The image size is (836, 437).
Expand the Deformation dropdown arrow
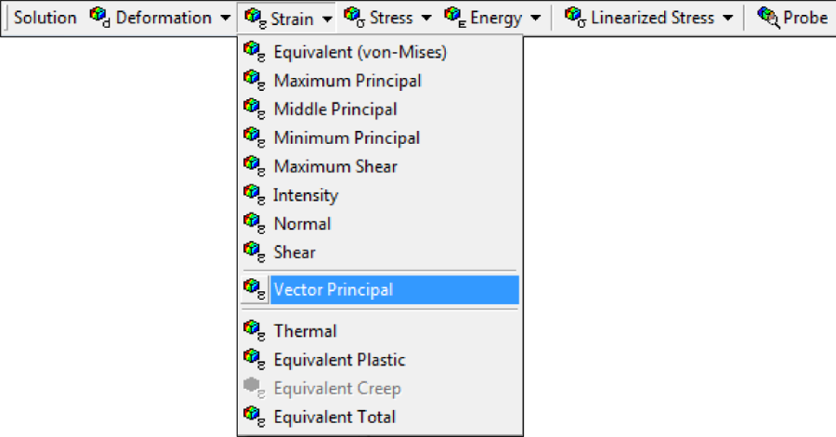(x=226, y=18)
